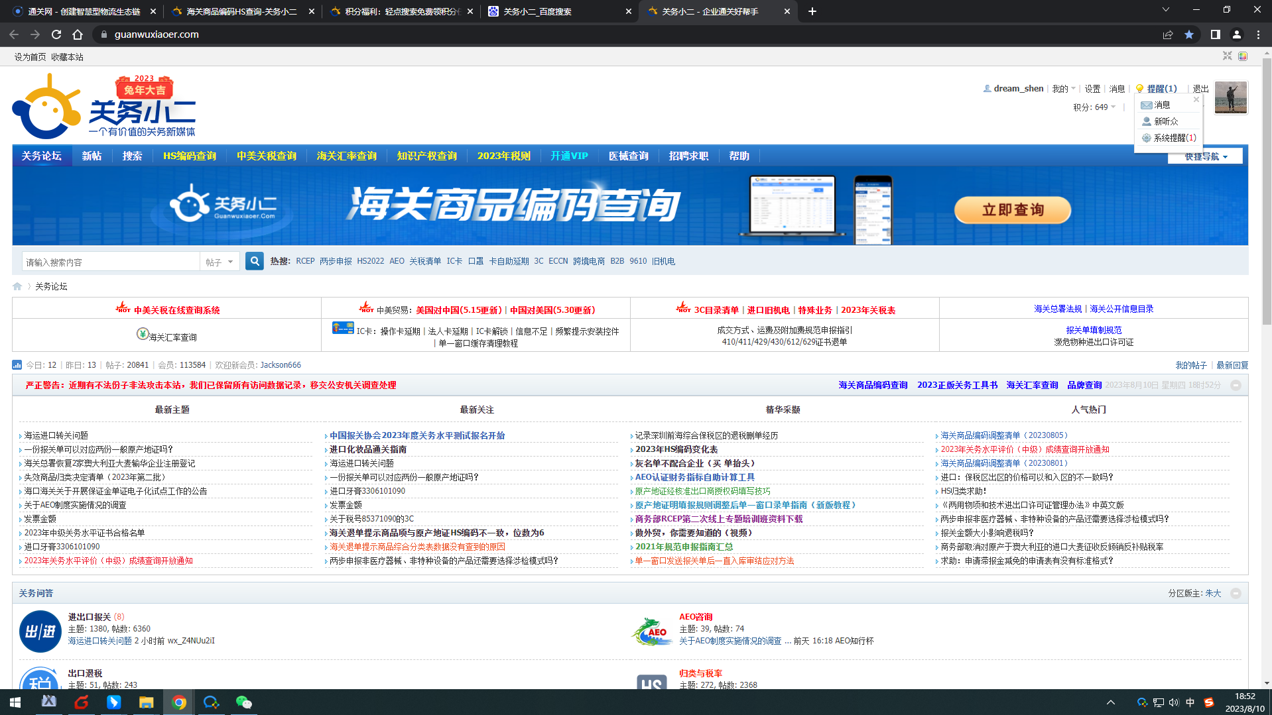
Task: Collapse the announcement bar section
Action: pyautogui.click(x=1236, y=385)
